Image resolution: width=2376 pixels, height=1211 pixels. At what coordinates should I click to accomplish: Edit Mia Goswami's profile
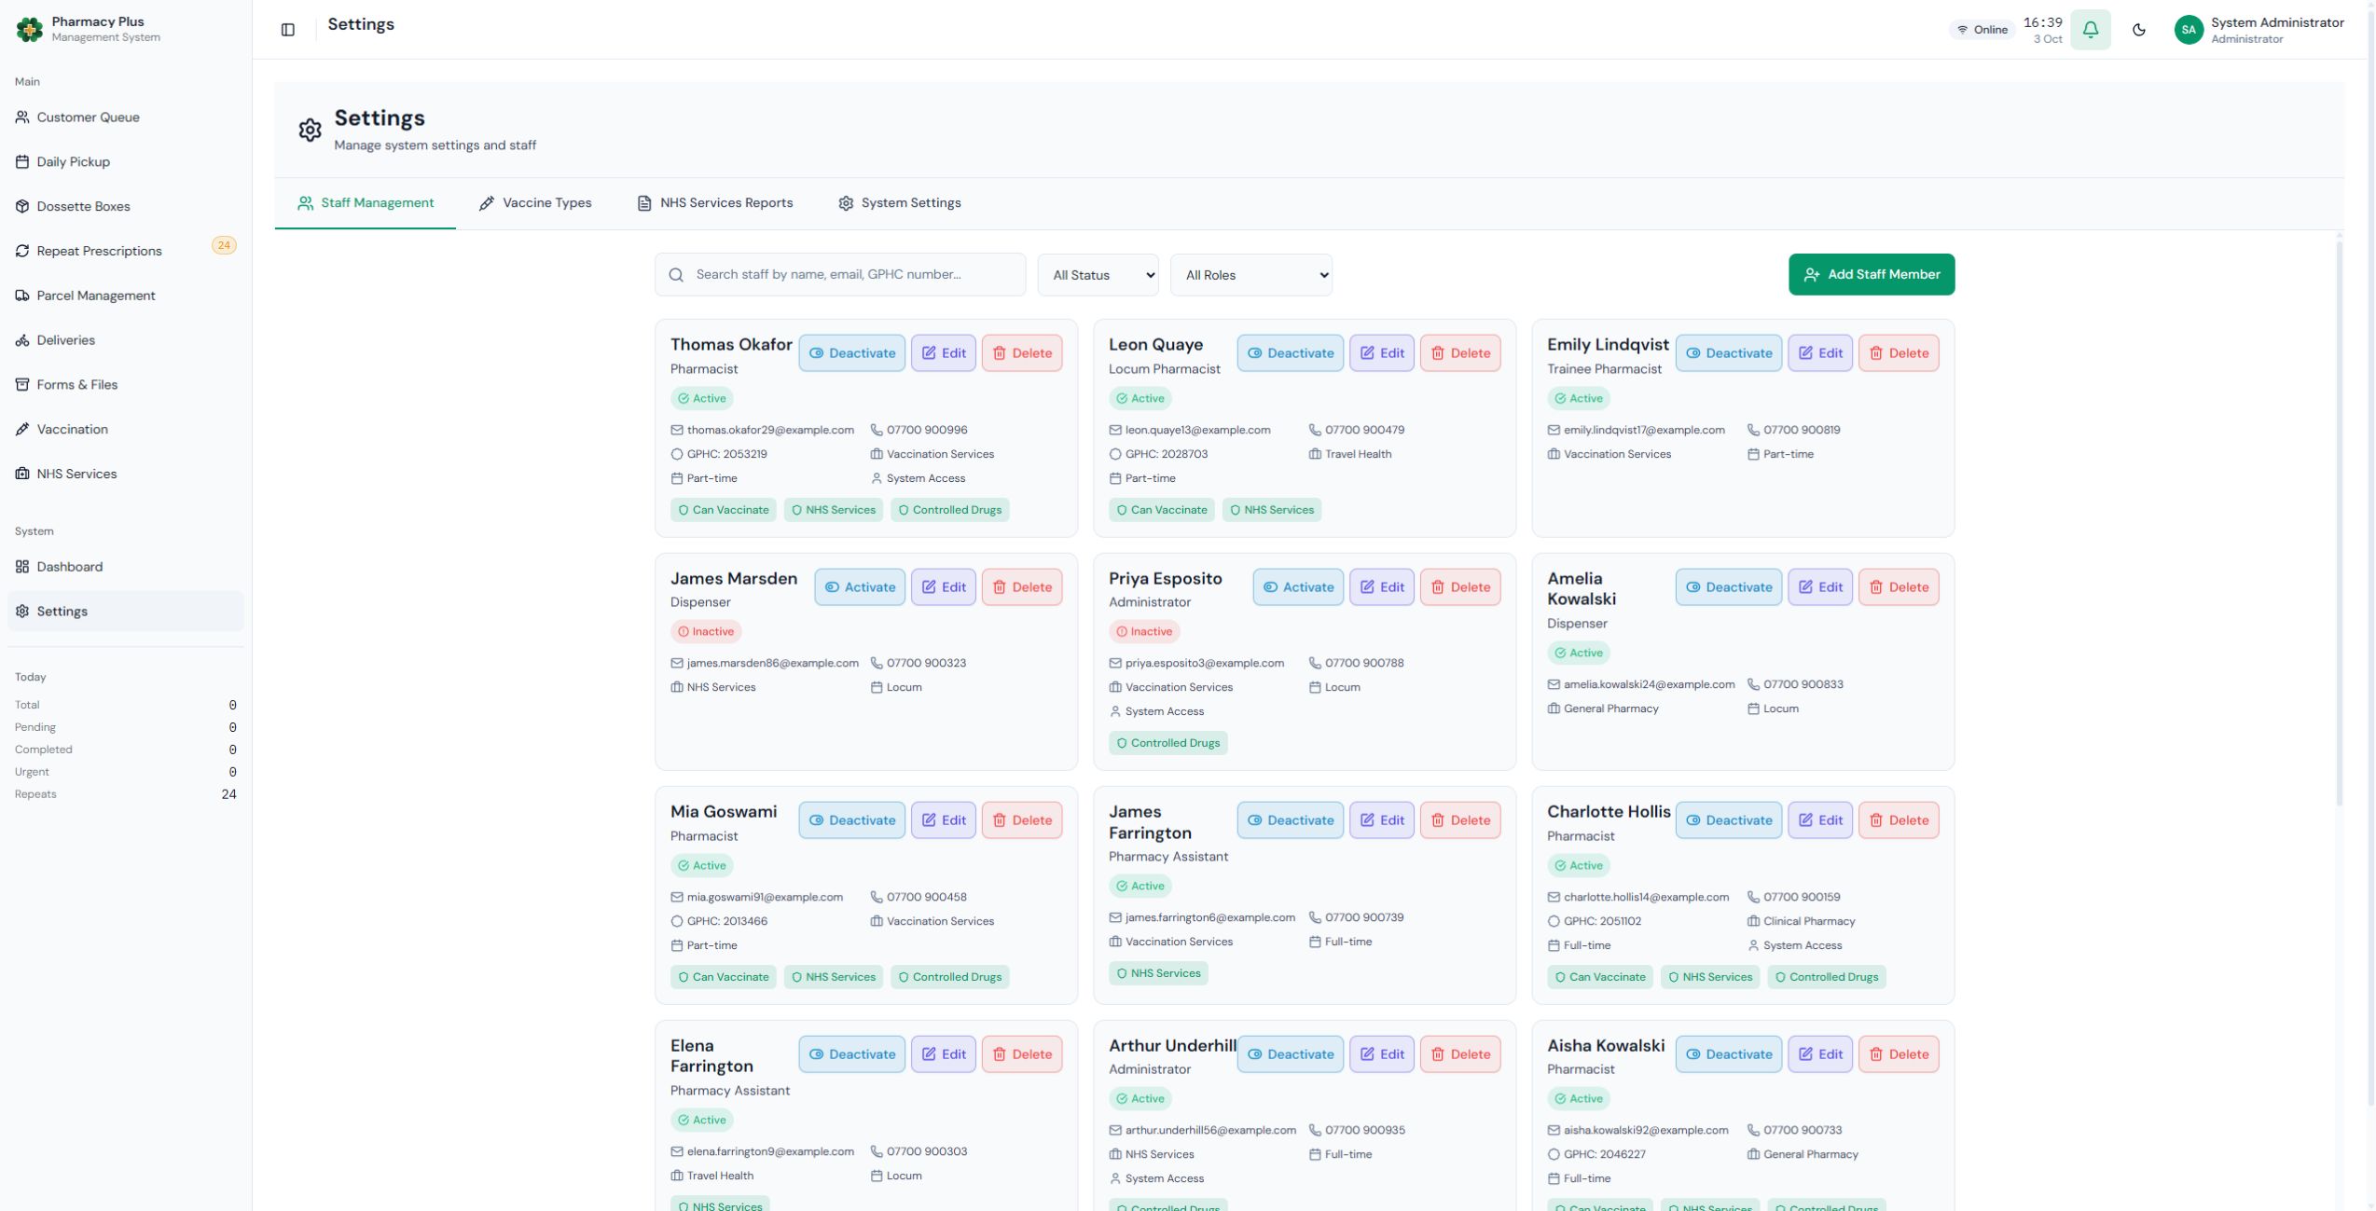click(943, 820)
